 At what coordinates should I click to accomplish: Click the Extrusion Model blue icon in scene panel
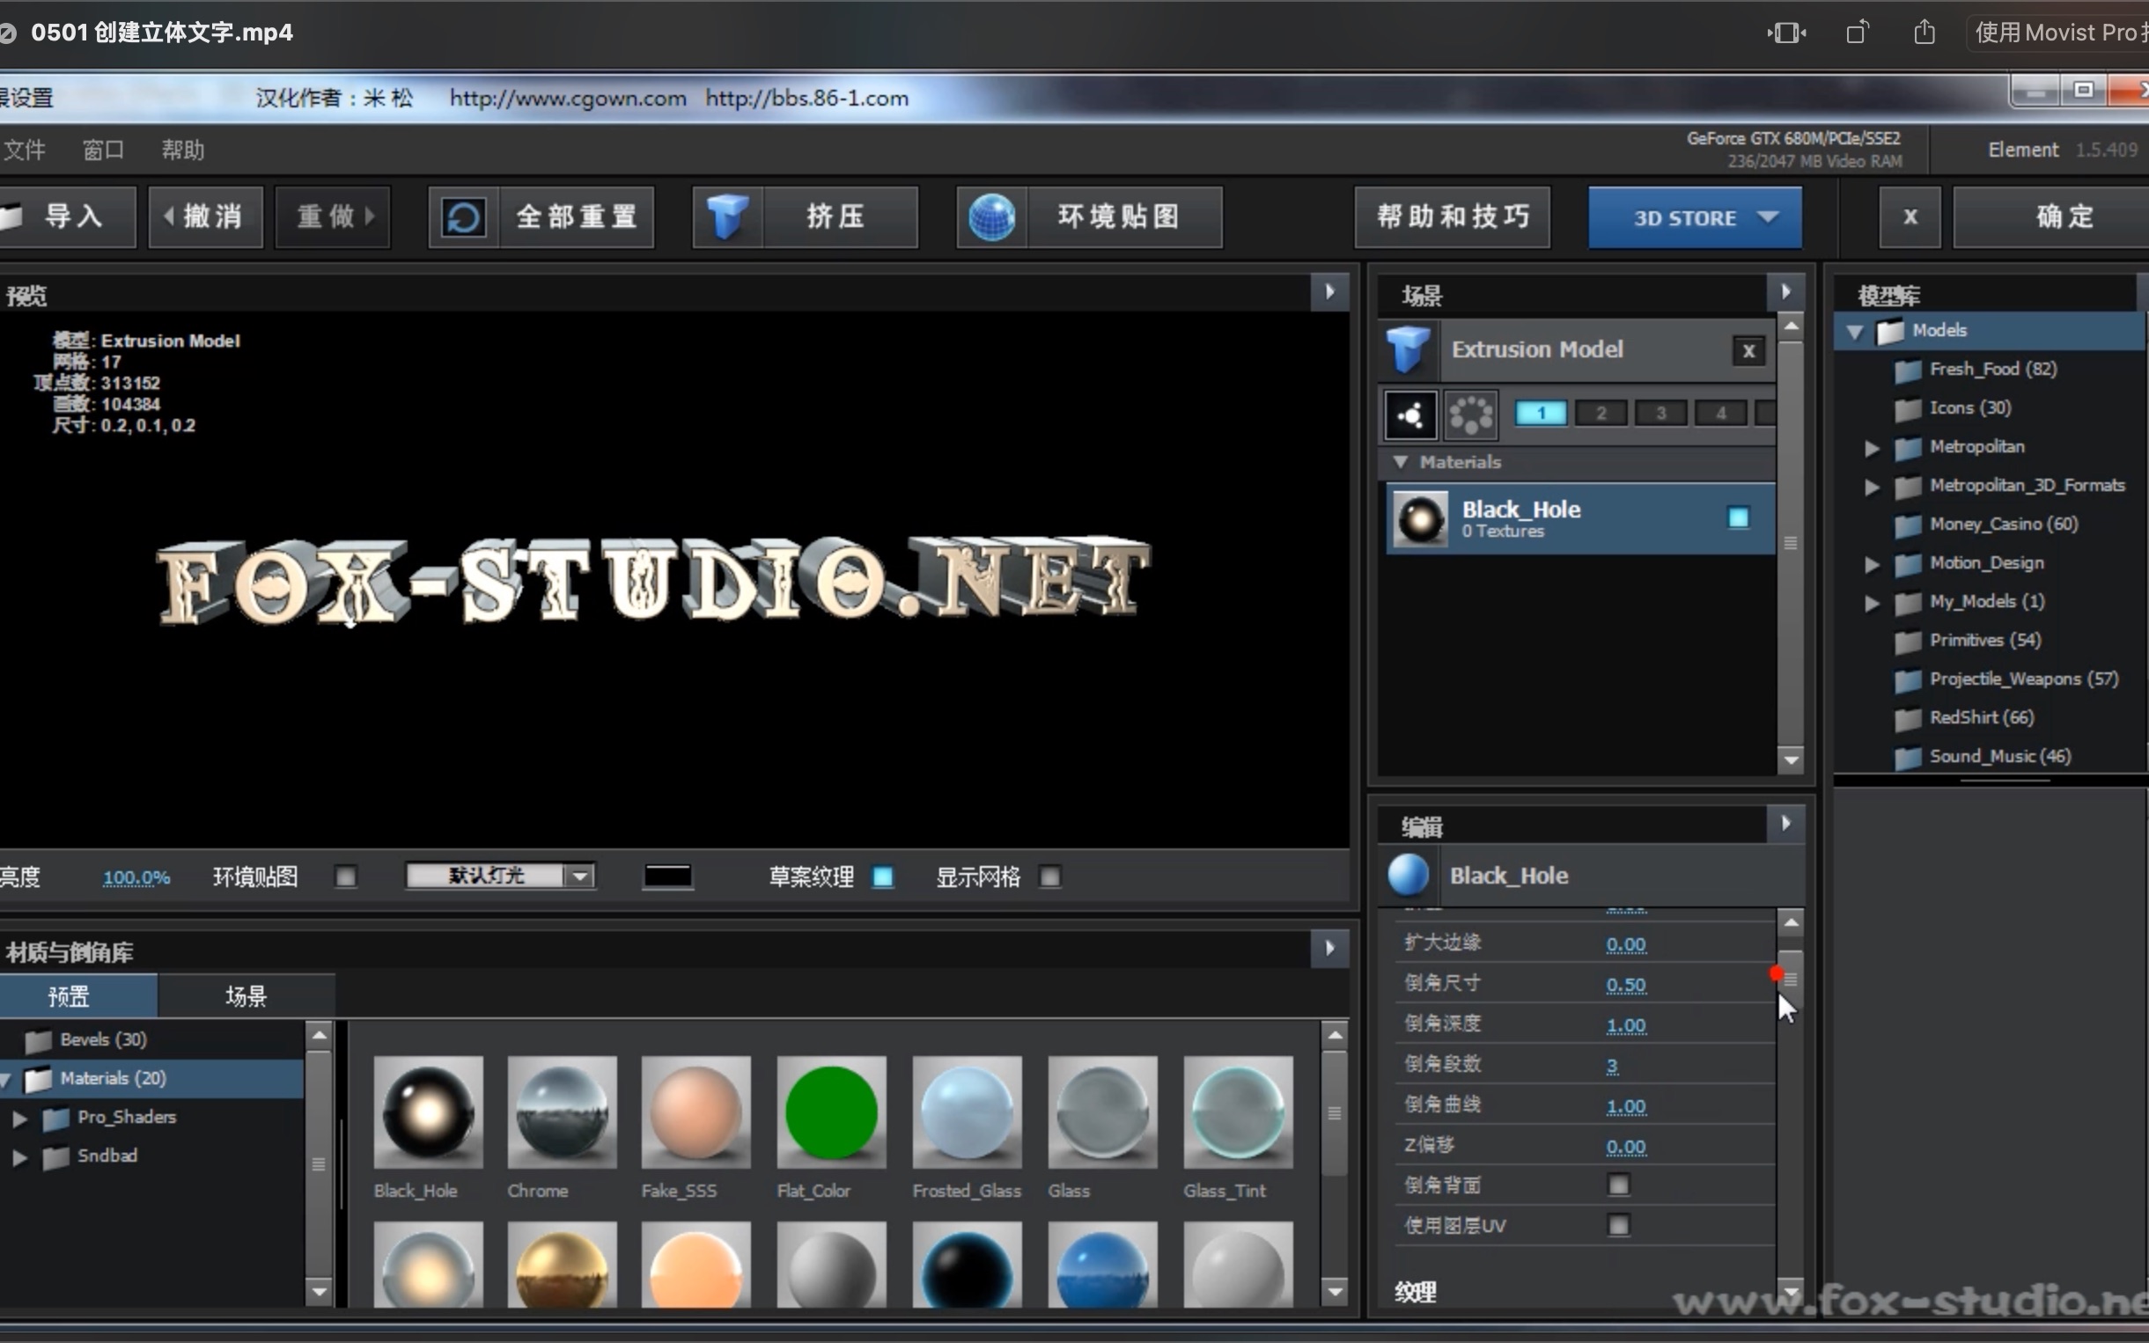(1406, 349)
